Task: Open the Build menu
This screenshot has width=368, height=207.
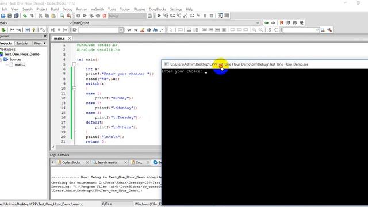Action: 55,9
